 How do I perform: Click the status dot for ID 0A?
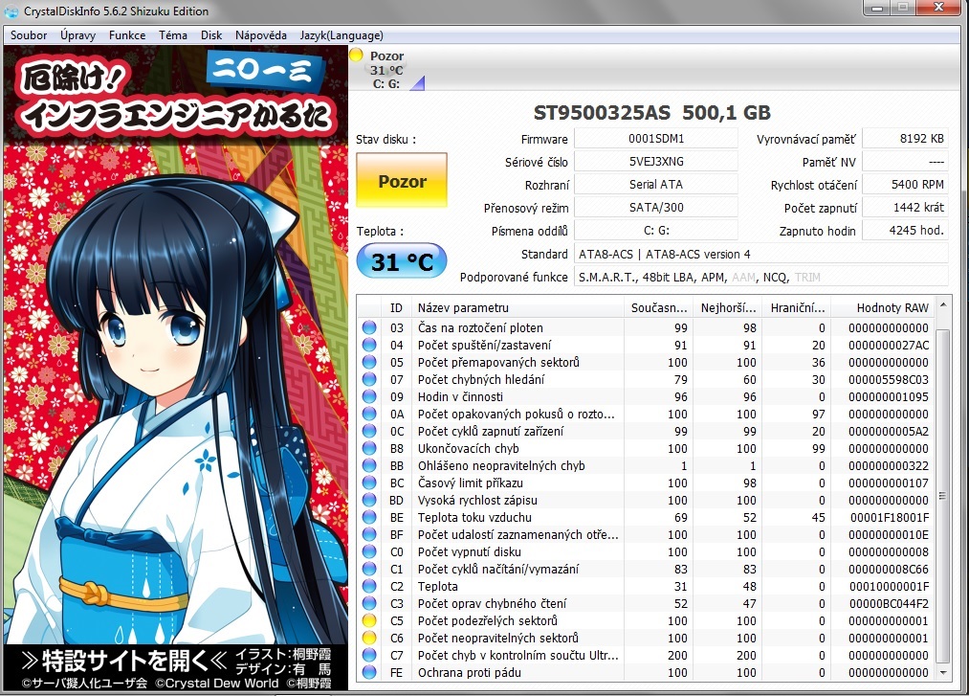(x=369, y=414)
